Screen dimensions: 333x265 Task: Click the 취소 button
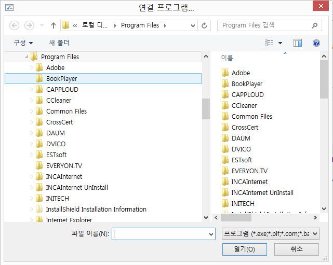point(297,249)
